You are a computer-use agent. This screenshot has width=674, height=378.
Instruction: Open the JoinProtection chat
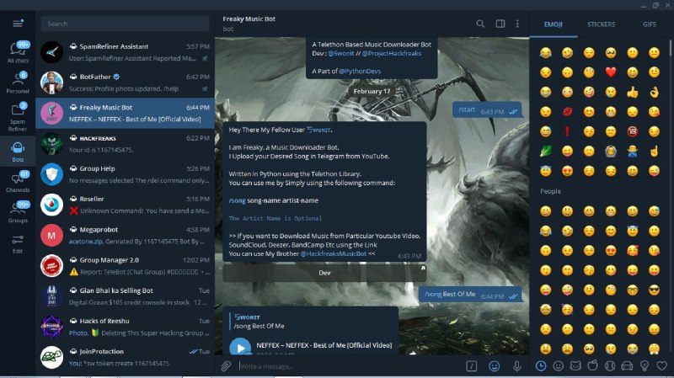(x=125, y=358)
